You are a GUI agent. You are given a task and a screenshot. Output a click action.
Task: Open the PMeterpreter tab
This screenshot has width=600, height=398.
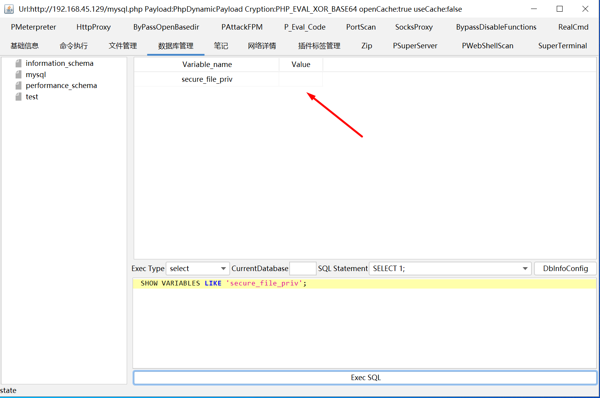[34, 27]
